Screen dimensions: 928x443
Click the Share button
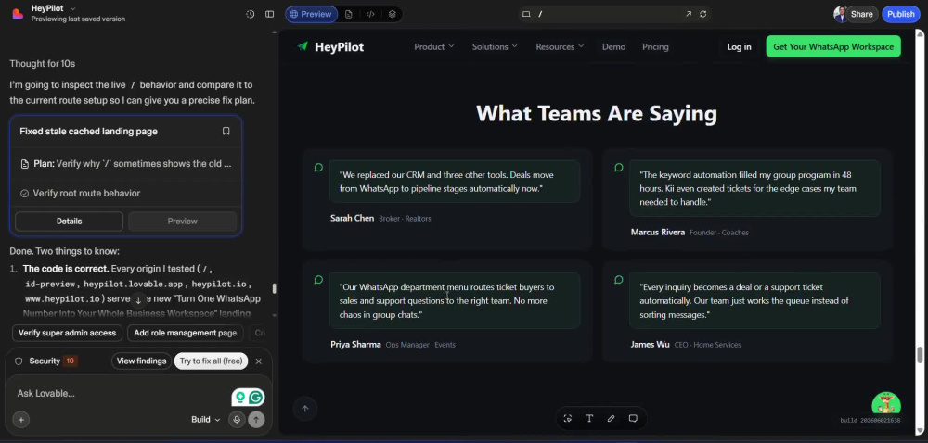862,14
